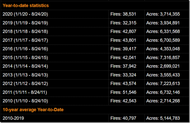Click Fires: 42,041 cell for 2015
The height and width of the screenshot is (123, 190).
pos(123,58)
